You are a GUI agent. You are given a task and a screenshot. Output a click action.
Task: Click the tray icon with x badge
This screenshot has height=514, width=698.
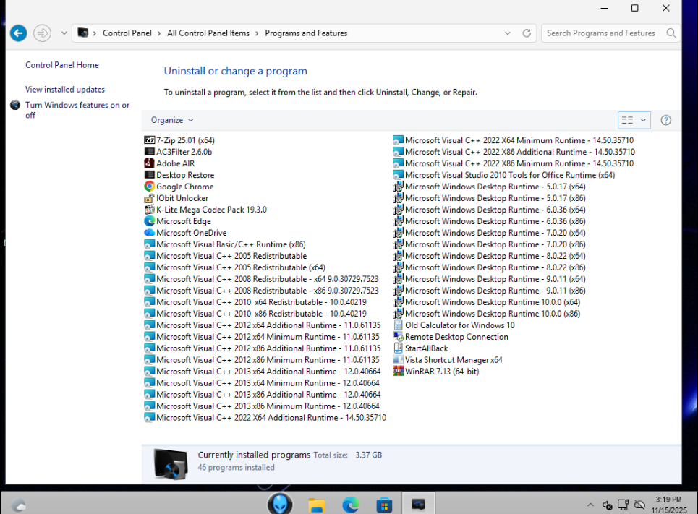click(x=607, y=505)
